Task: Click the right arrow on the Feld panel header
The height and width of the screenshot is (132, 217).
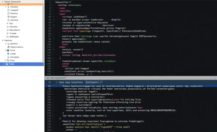Action: pyautogui.click(x=215, y=78)
